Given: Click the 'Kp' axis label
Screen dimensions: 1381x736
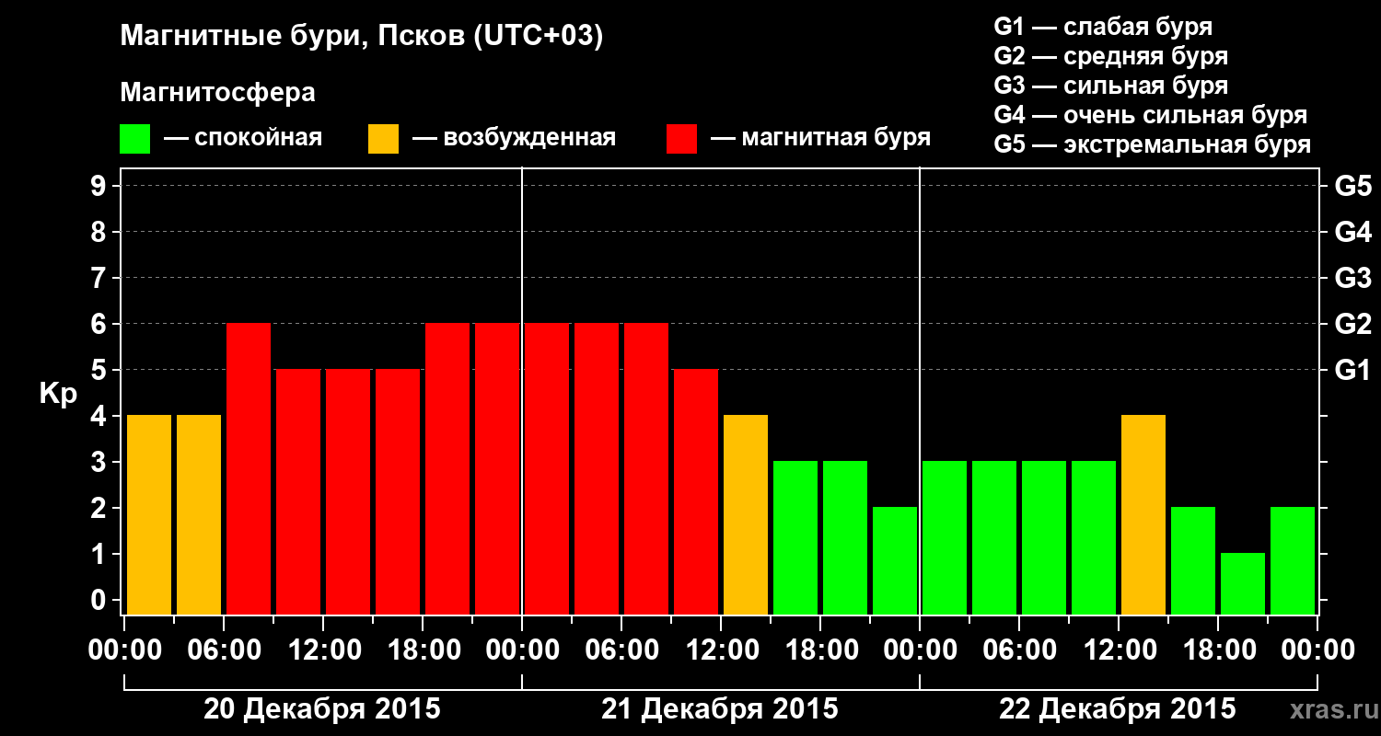Looking at the screenshot, I should pos(58,394).
